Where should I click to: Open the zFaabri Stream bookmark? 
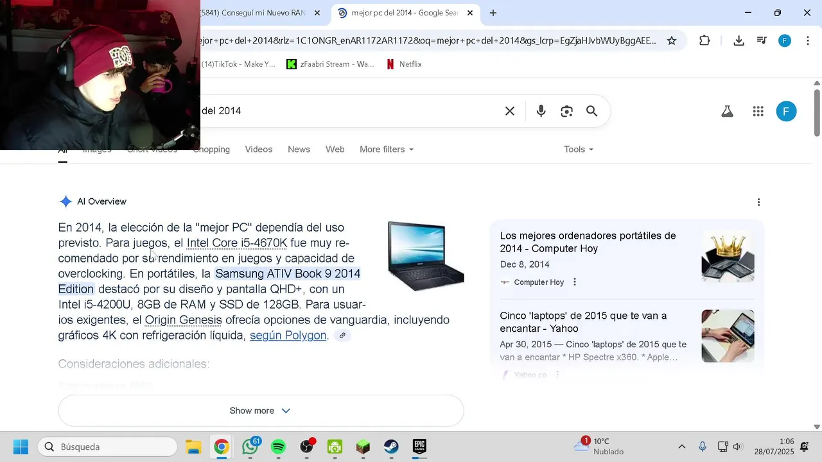click(x=330, y=64)
